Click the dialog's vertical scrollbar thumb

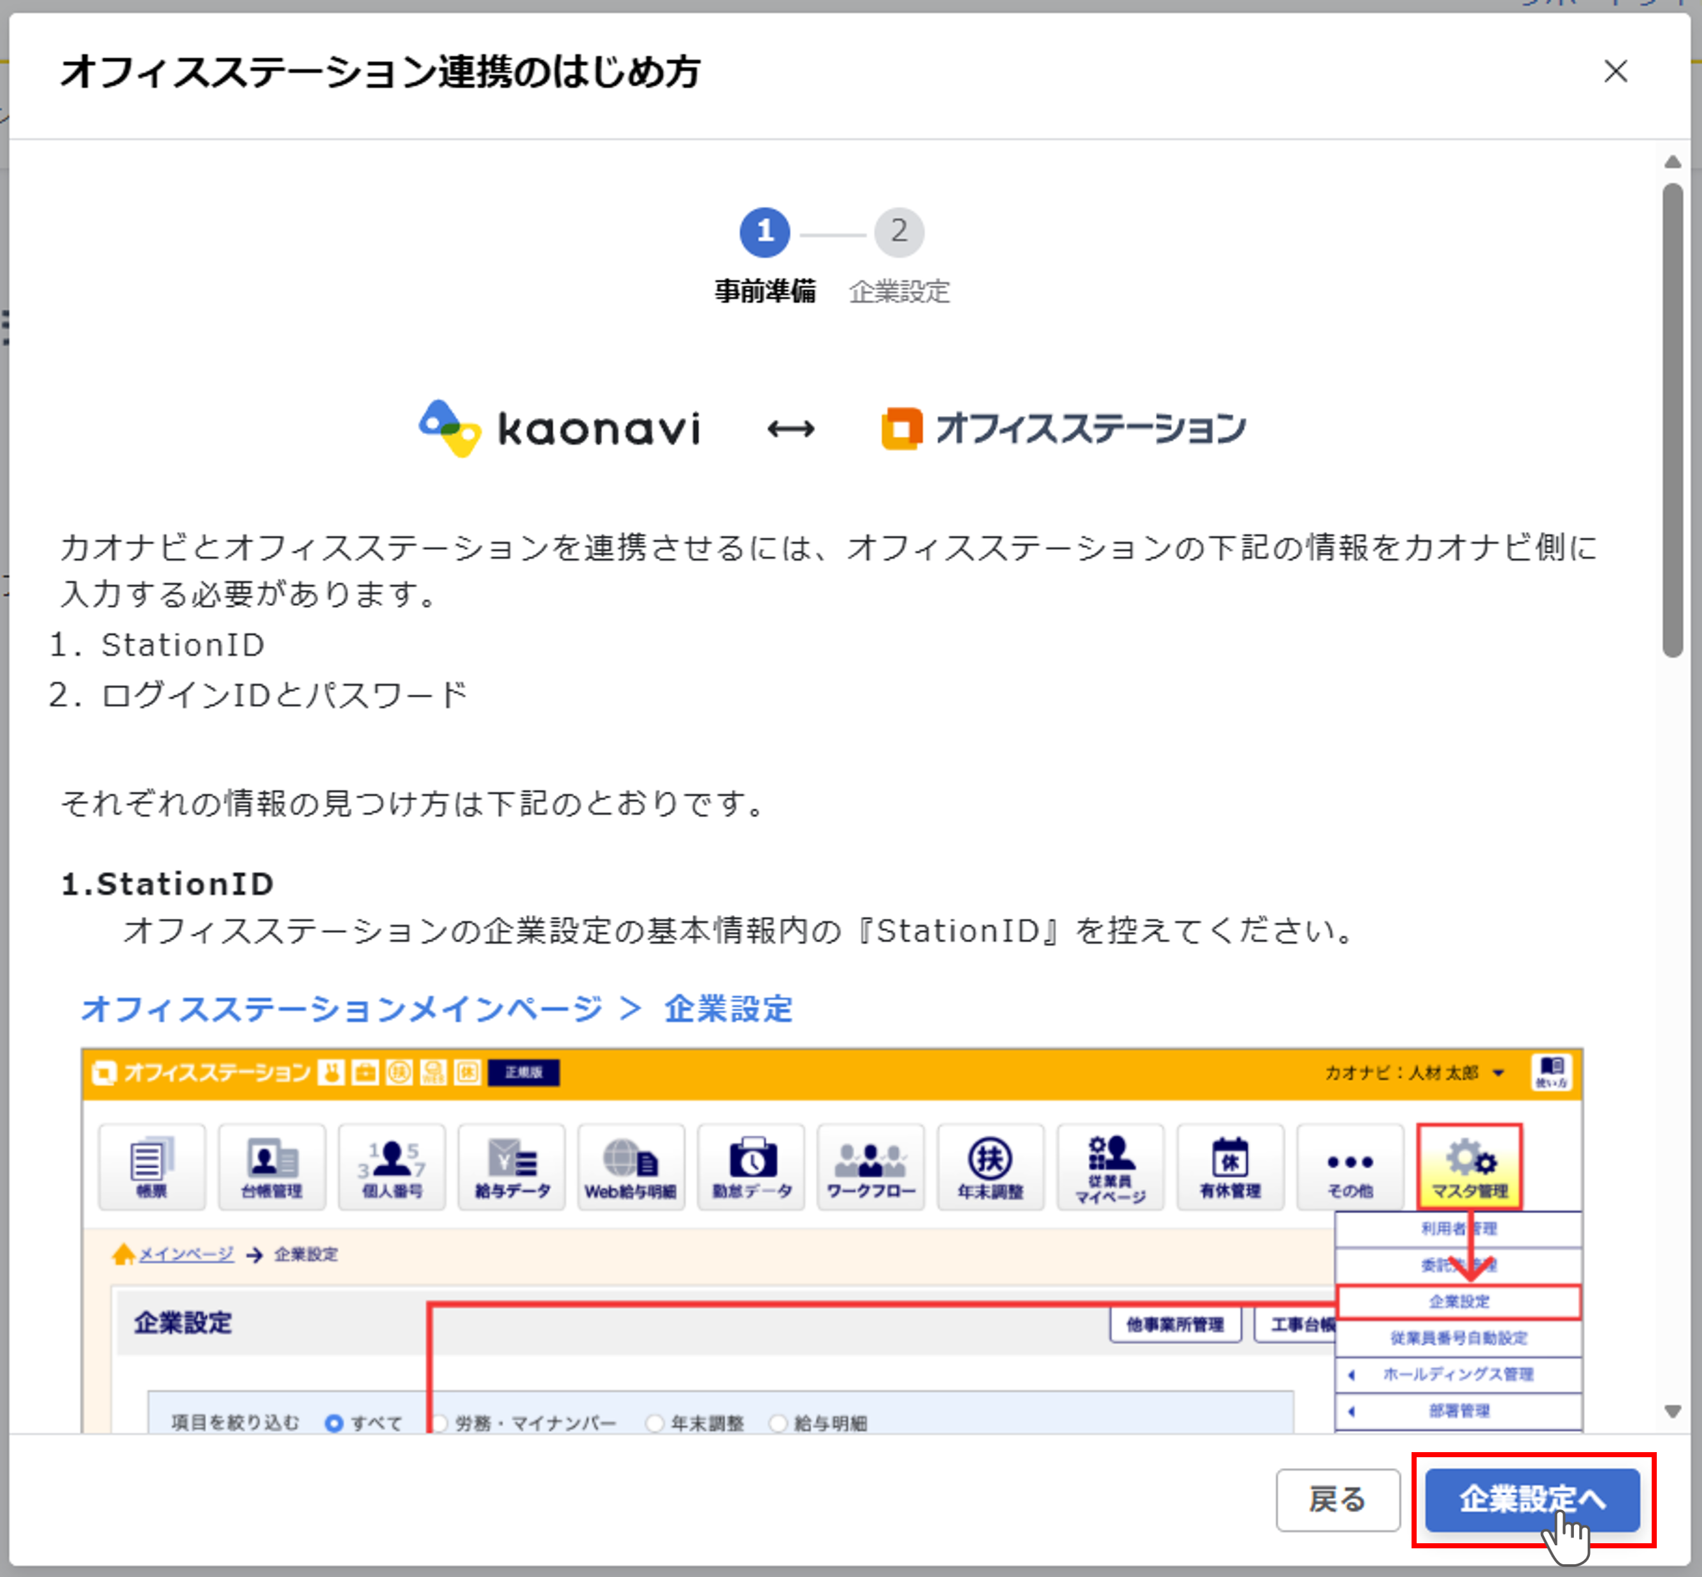[1672, 420]
